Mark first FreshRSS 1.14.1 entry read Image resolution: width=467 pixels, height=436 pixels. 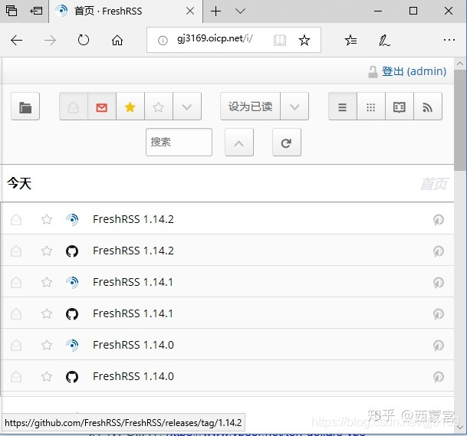16,283
